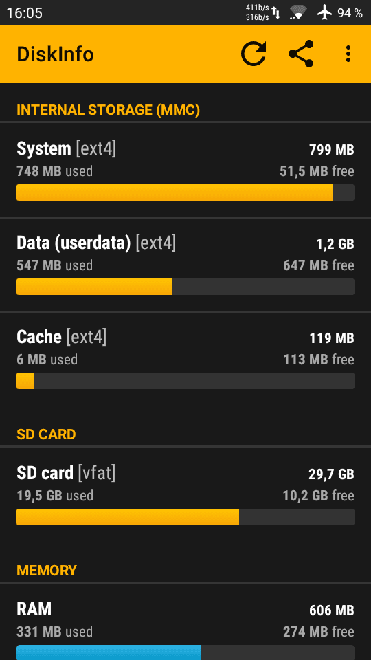
Task: Tap the airplane mode status icon
Action: (325, 12)
